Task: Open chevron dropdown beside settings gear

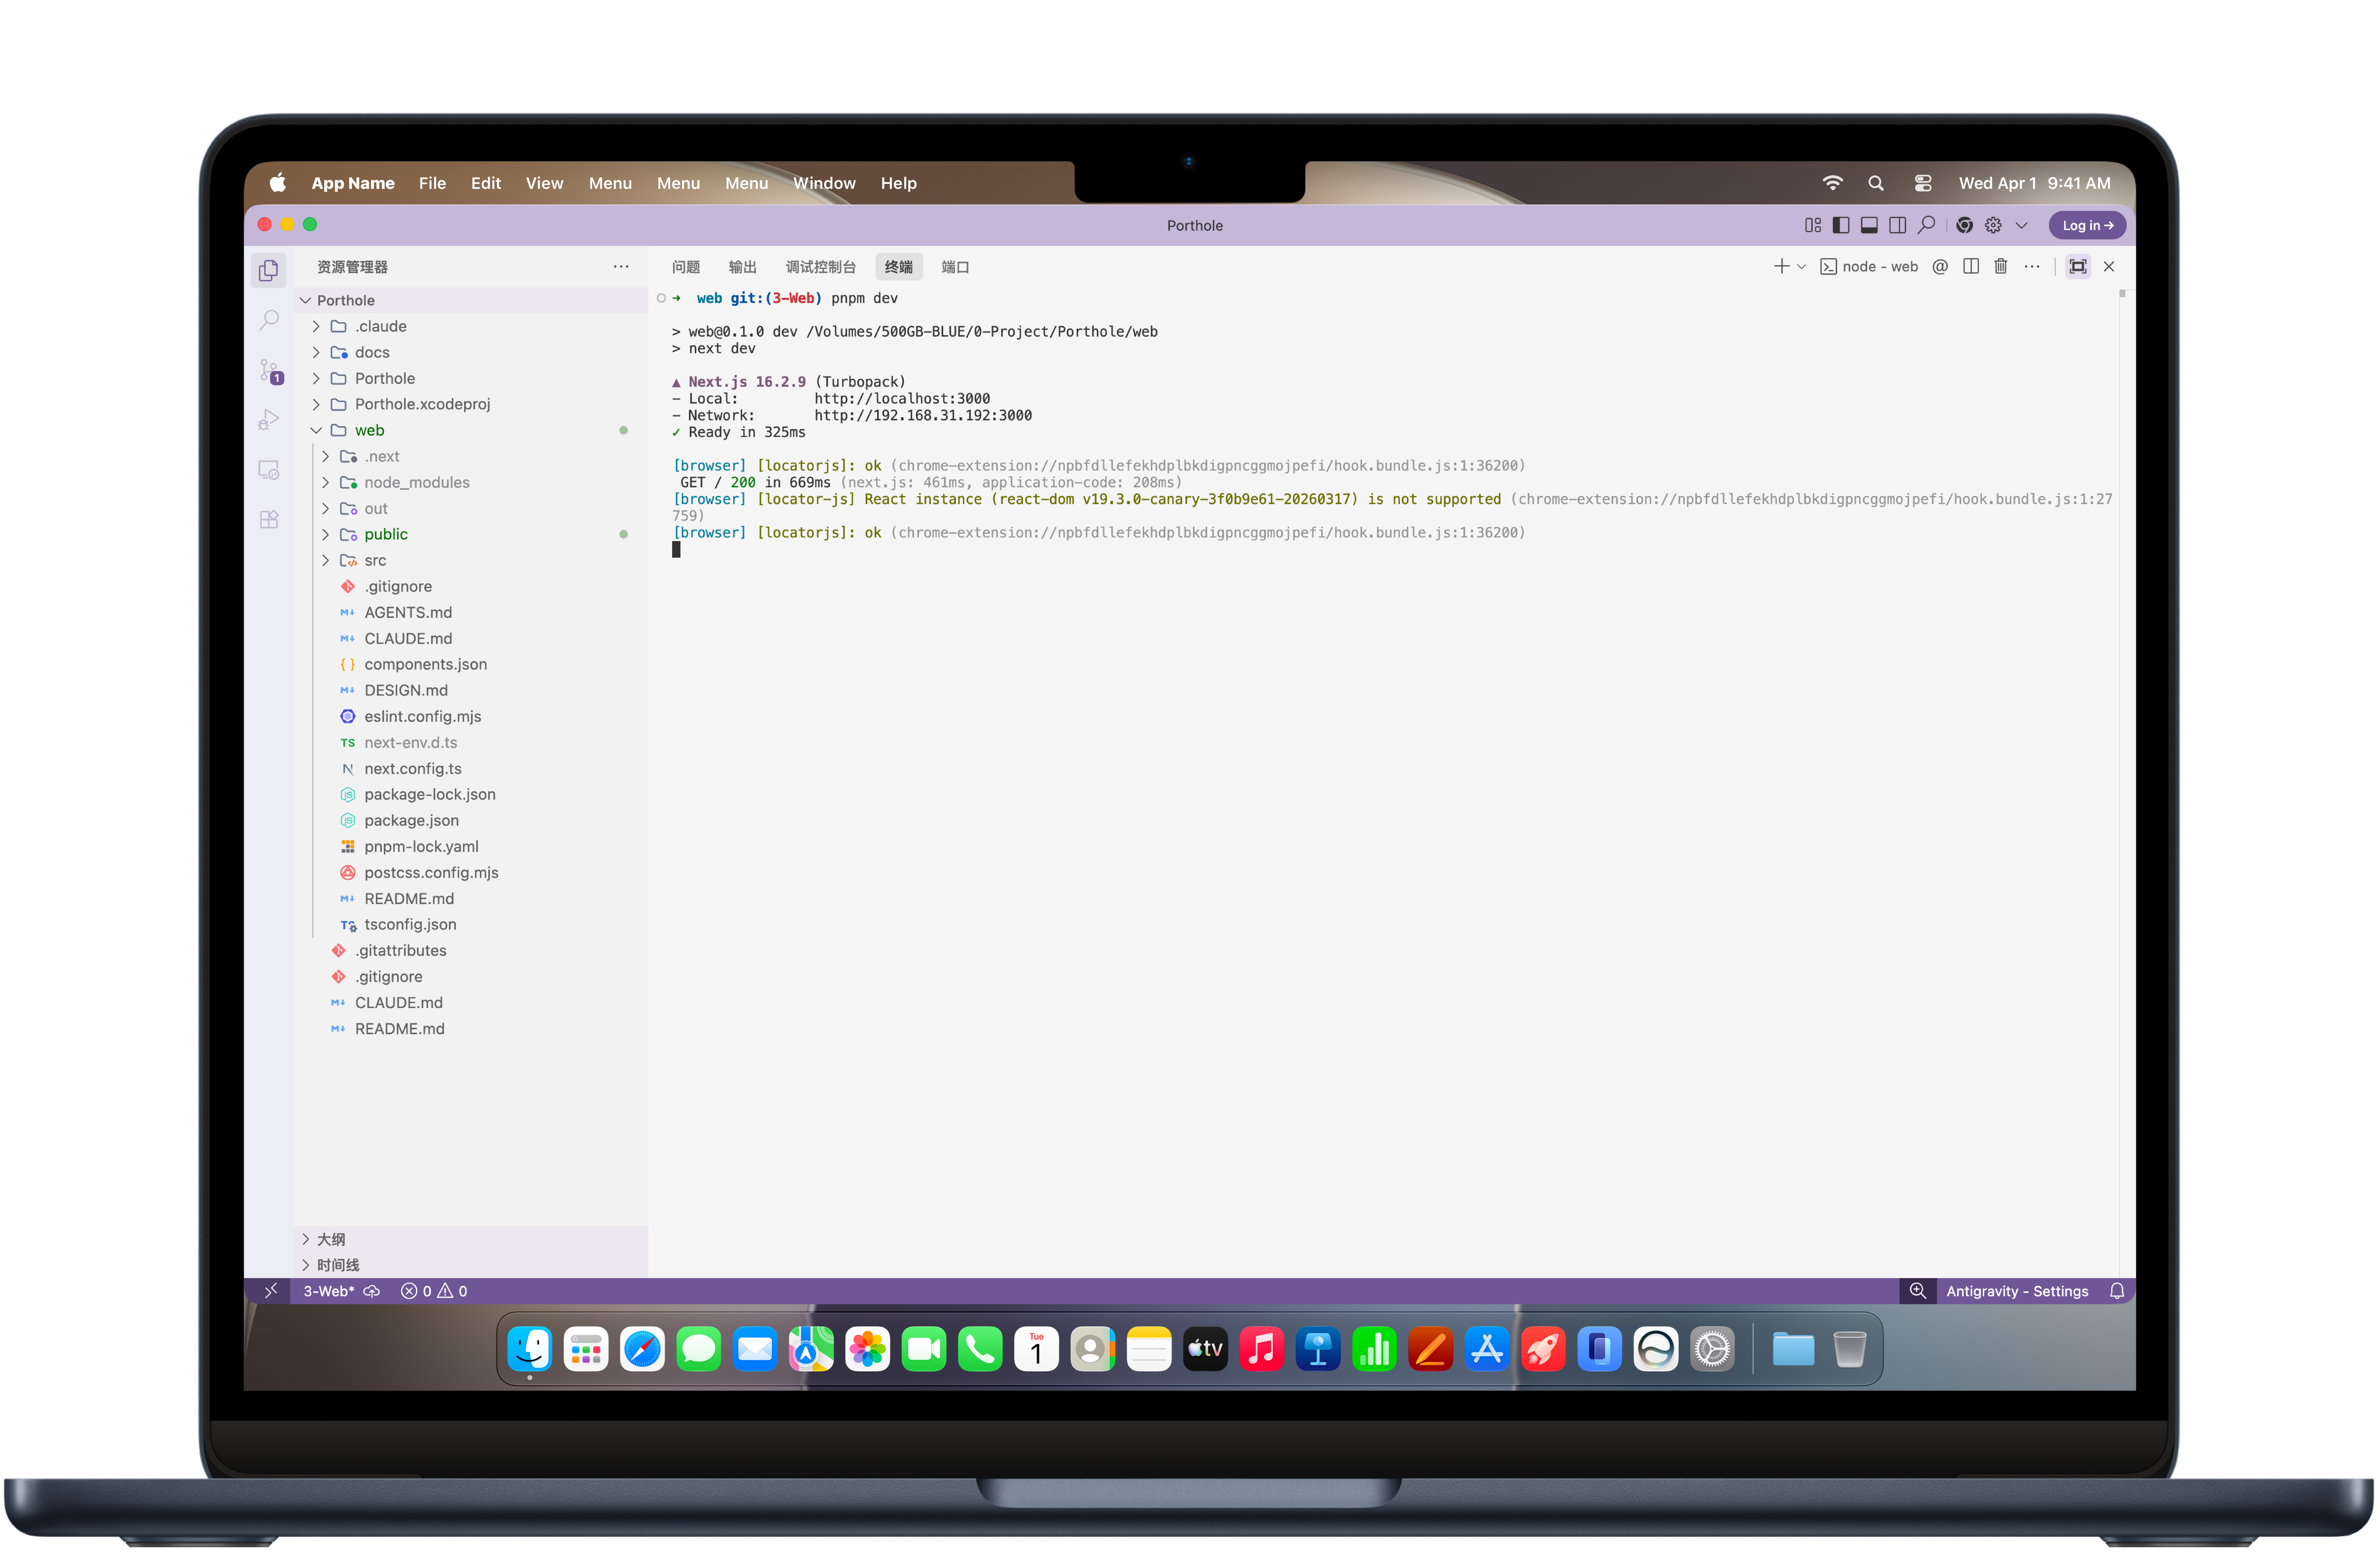Action: [x=2021, y=225]
